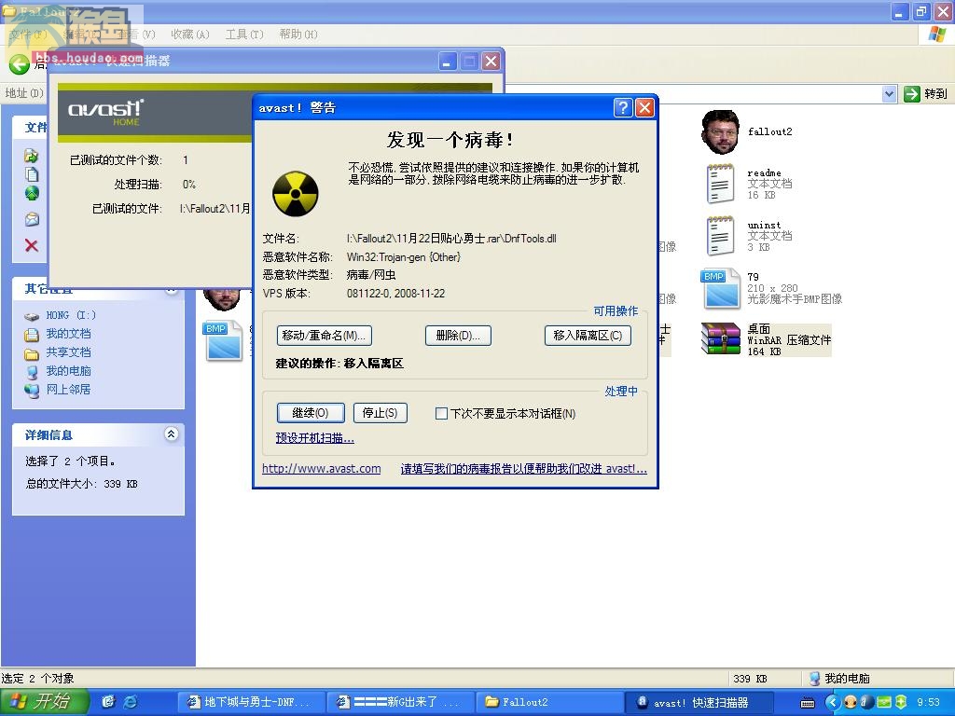
Task: Click the Delete (删除) button
Action: click(x=458, y=336)
